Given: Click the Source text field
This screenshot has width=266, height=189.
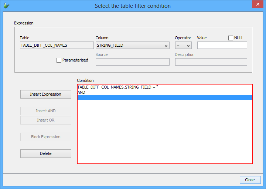Looking at the screenshot, I should [x=132, y=62].
